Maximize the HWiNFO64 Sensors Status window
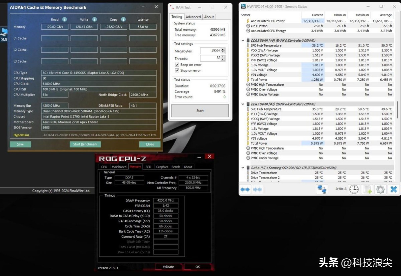 click(x=381, y=6)
